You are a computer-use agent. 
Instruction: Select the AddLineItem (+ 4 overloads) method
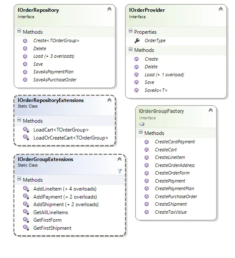65,189
